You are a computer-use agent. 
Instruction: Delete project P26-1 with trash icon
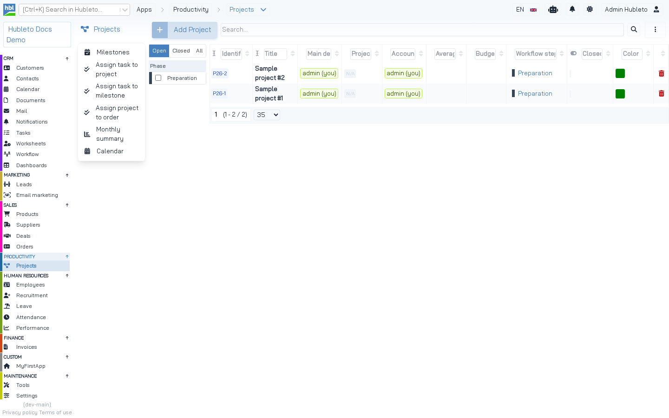click(662, 94)
